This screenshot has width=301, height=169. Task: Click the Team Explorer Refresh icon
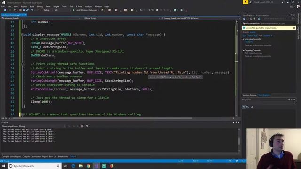coord(259,19)
